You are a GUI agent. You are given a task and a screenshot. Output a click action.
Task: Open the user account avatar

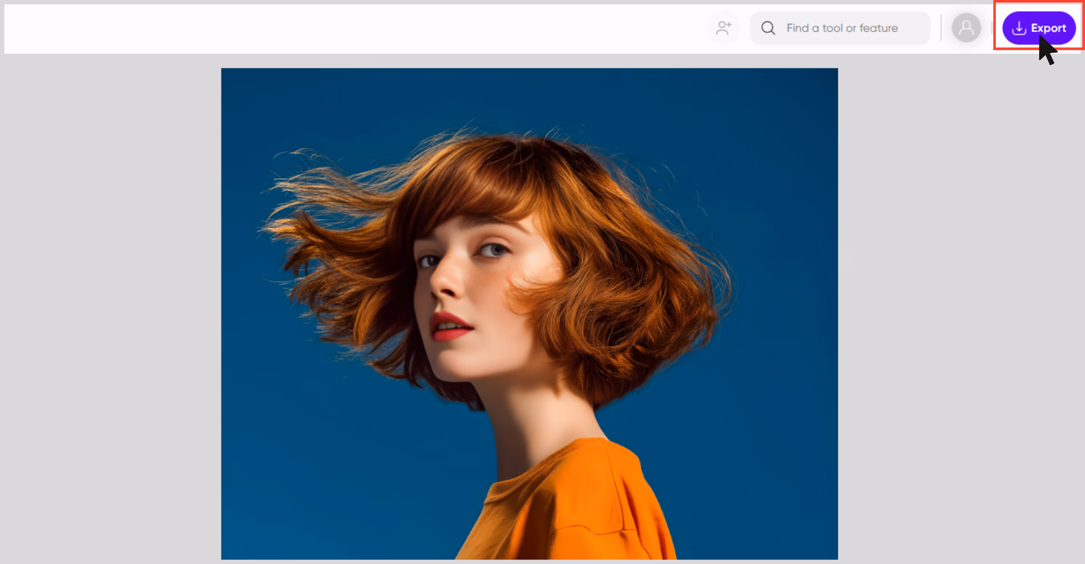point(966,28)
